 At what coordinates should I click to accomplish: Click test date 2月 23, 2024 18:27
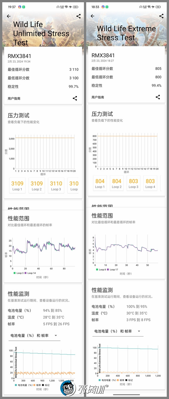pyautogui.click(x=103, y=61)
